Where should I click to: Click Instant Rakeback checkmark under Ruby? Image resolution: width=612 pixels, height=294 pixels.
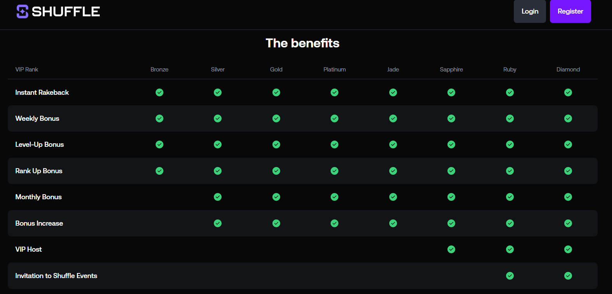click(510, 92)
